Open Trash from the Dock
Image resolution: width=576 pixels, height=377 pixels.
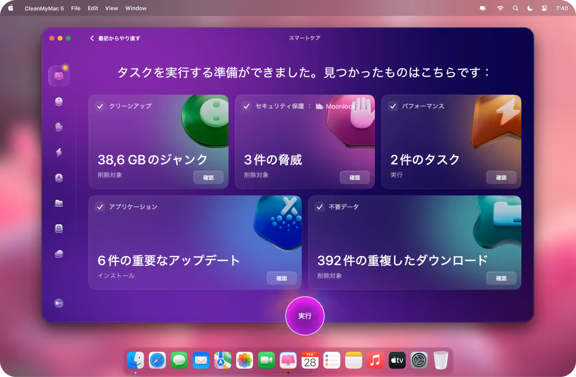pyautogui.click(x=441, y=361)
